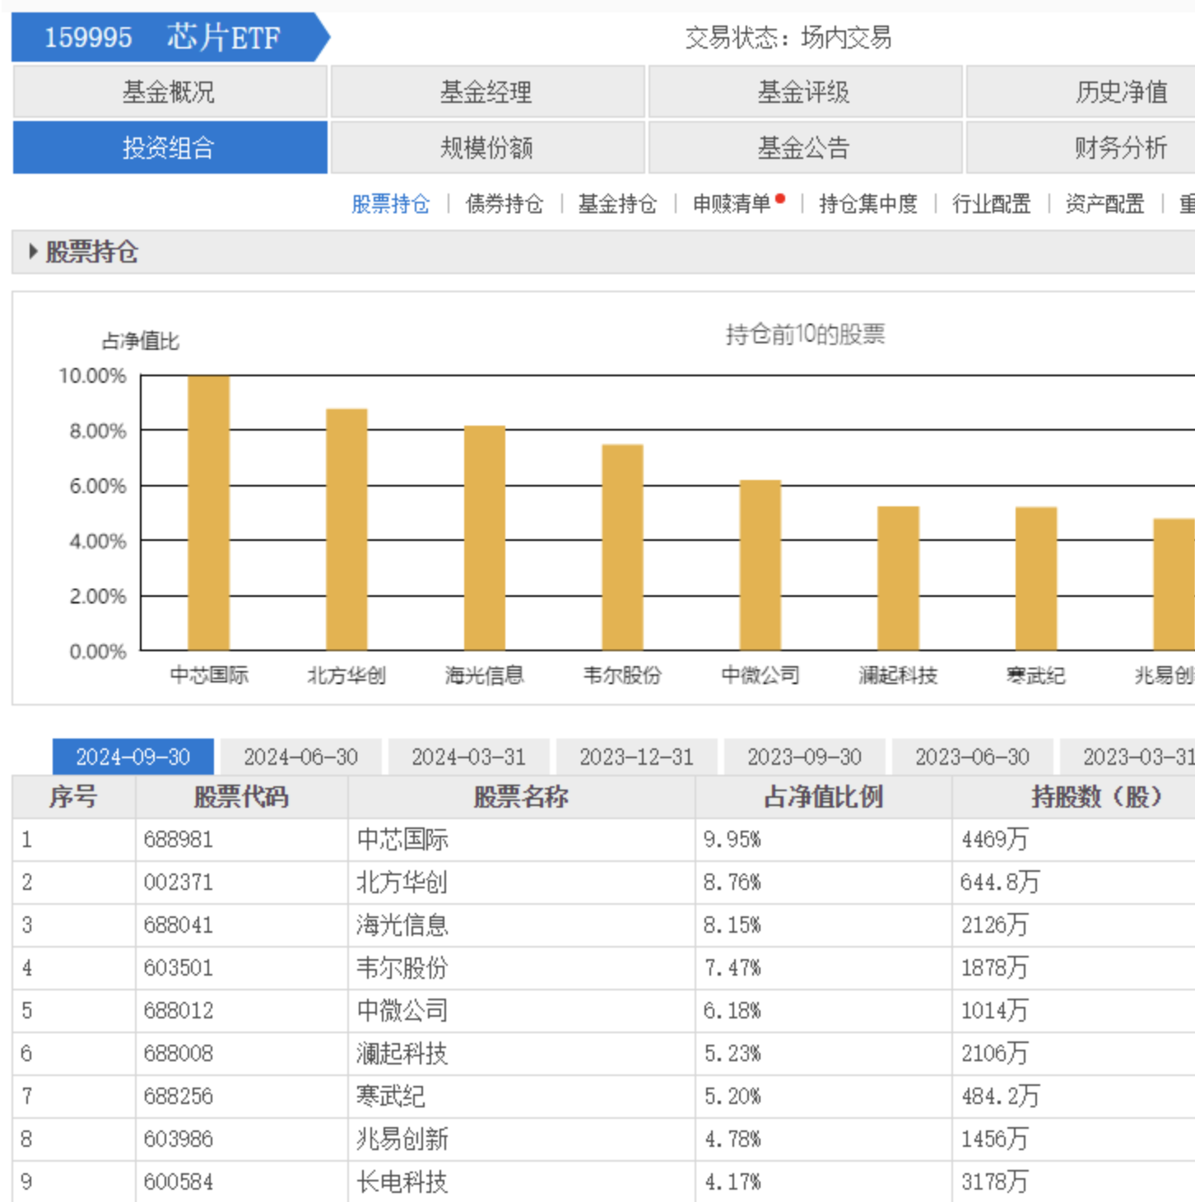Open the 财务分析 tab
Viewport: 1195px width, 1202px height.
tap(1081, 147)
